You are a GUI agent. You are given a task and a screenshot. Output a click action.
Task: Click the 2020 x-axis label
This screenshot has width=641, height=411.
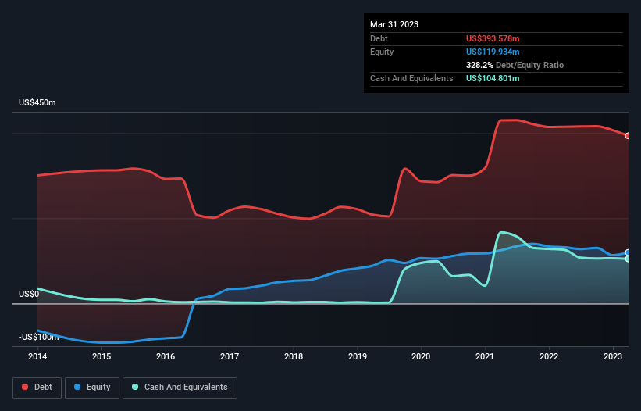421,356
